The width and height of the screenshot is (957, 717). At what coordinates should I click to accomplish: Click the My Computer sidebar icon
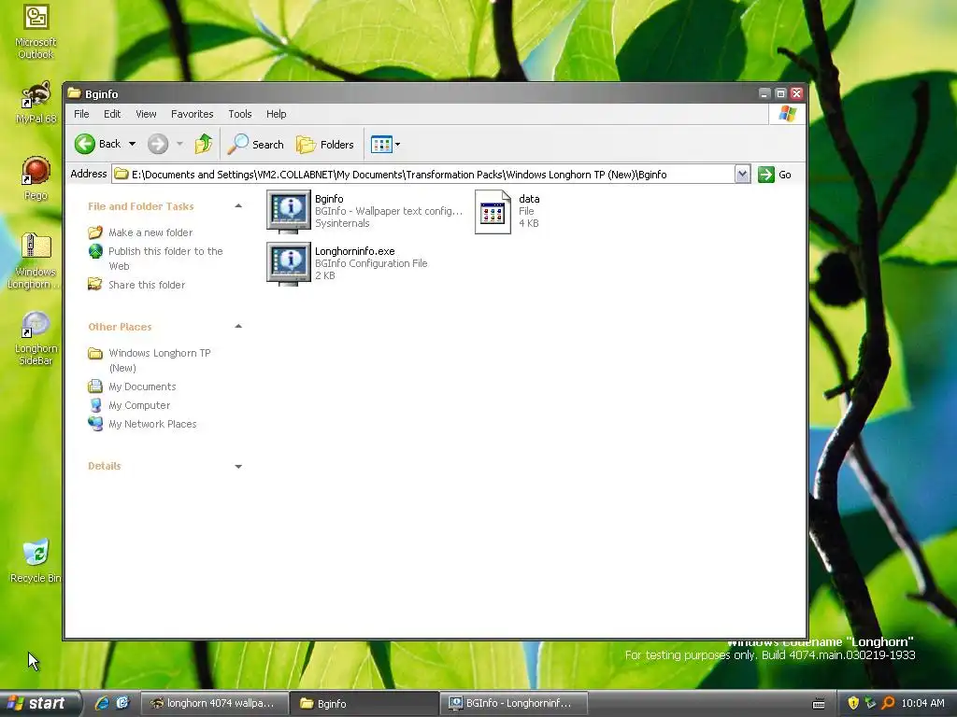pyautogui.click(x=96, y=405)
